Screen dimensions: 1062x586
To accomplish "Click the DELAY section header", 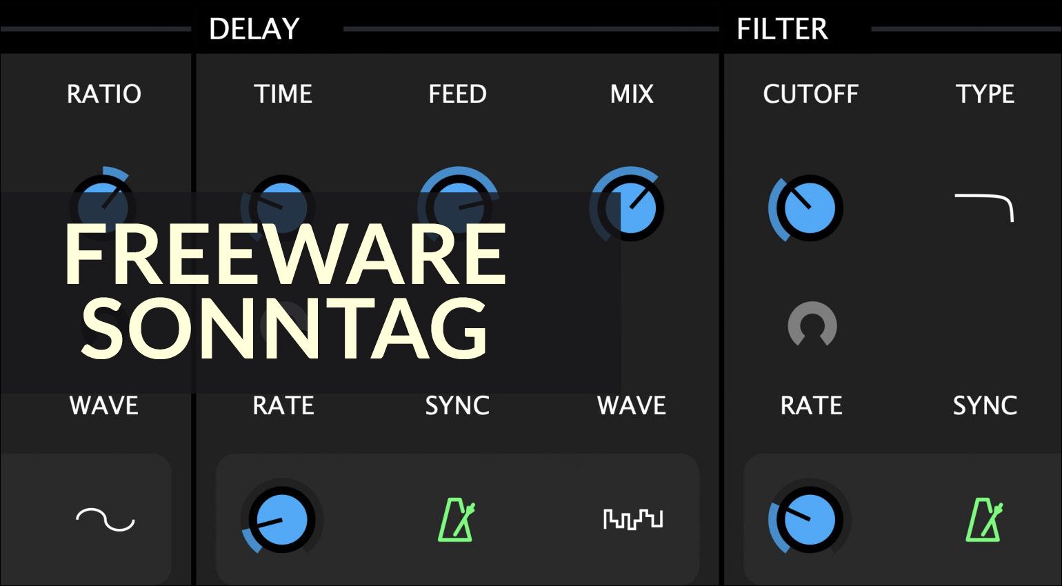I will [x=254, y=29].
